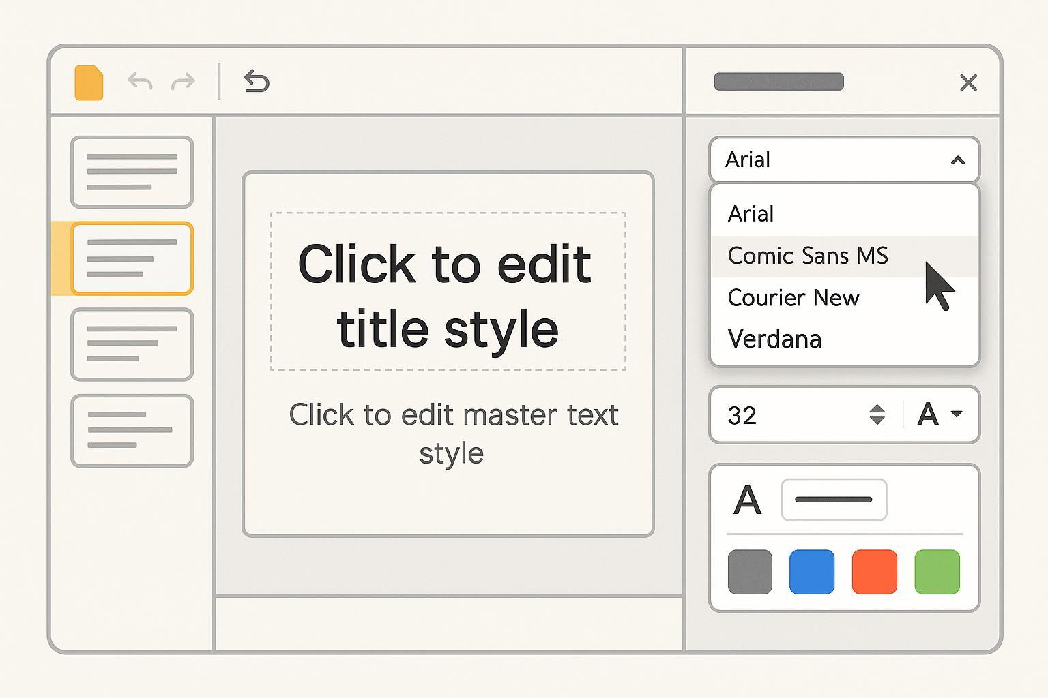Viewport: 1048px width, 698px height.
Task: Pick Courier New from the font list
Action: [794, 298]
